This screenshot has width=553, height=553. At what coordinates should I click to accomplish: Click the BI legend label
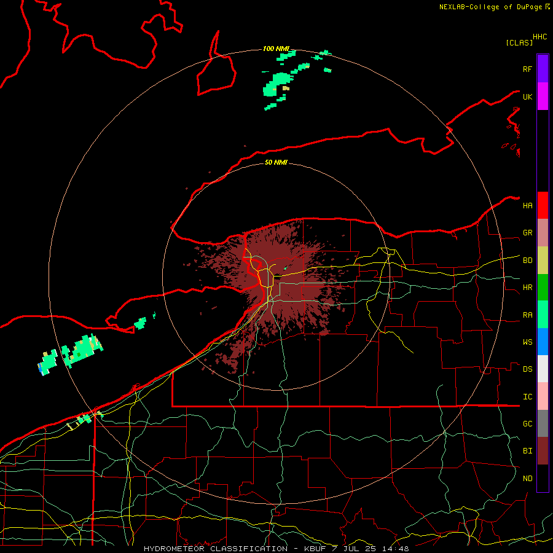coord(527,451)
